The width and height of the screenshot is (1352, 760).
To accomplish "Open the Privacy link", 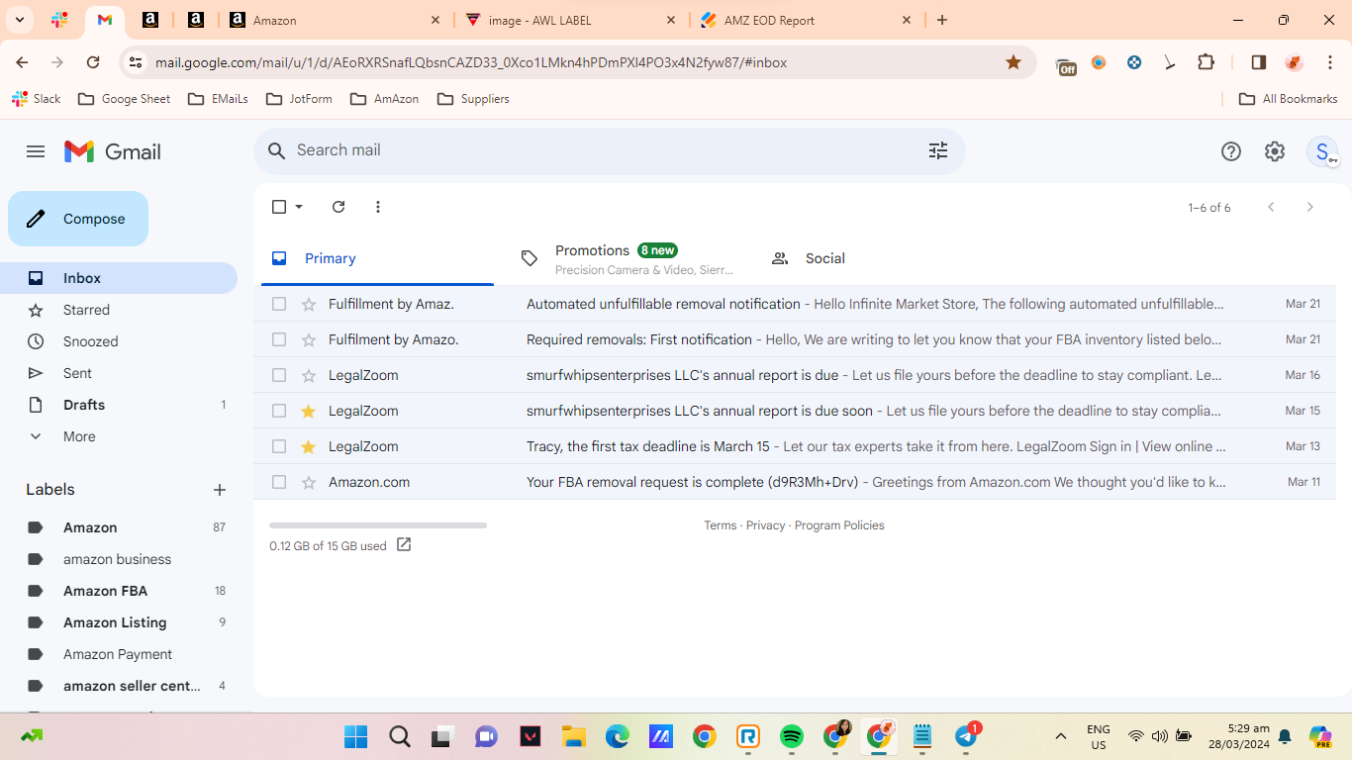I will pos(765,525).
